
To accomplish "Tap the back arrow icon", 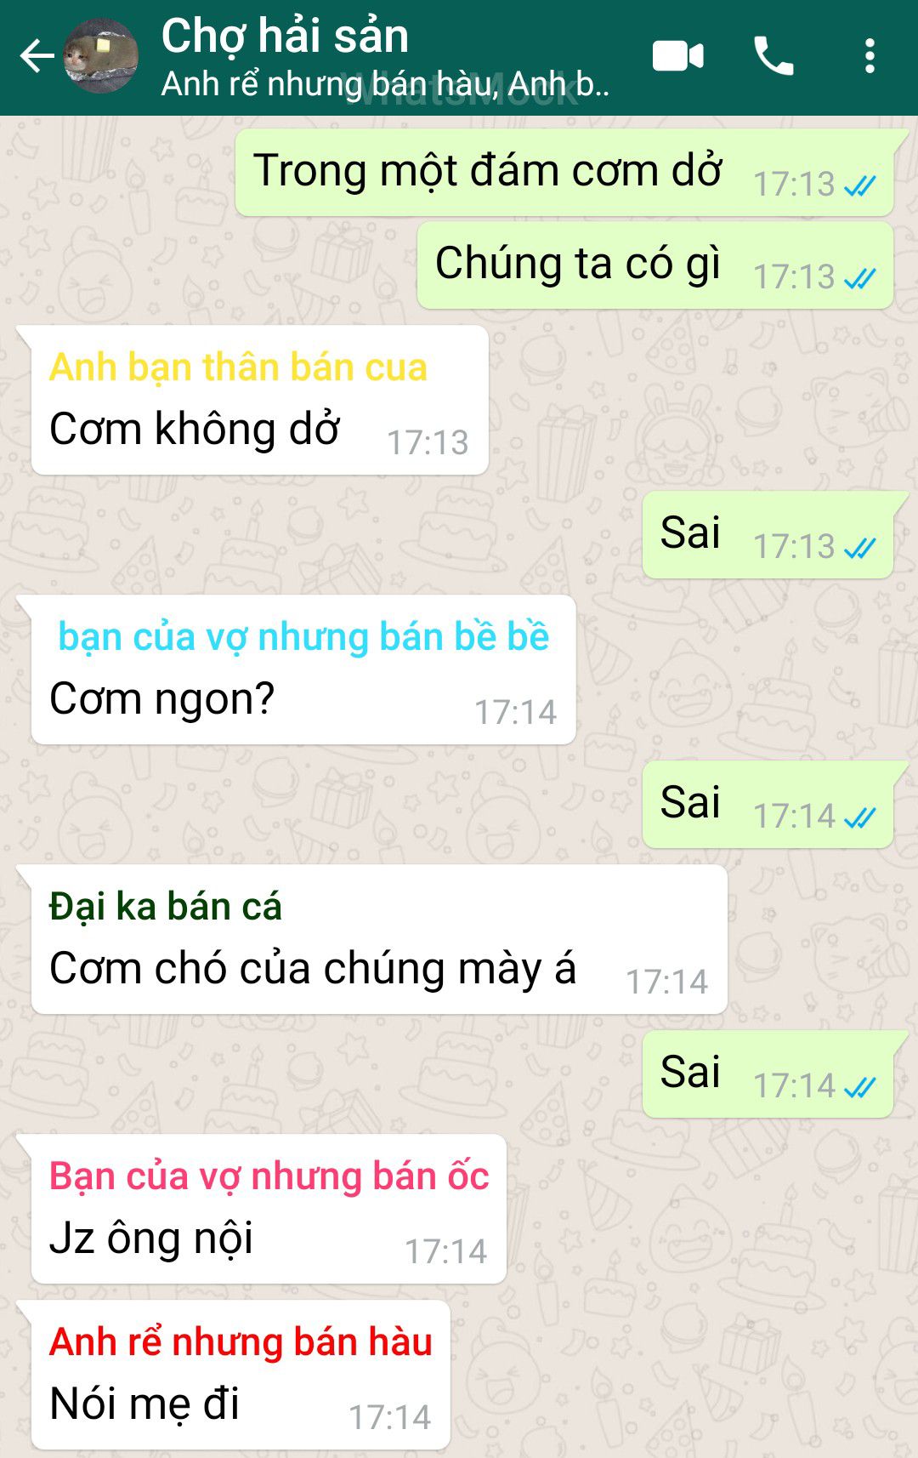I will 37,57.
